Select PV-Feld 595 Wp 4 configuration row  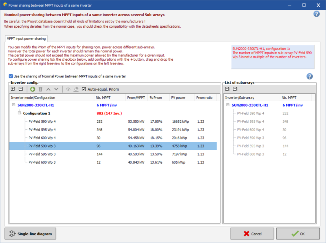pyautogui.click(x=42, y=130)
